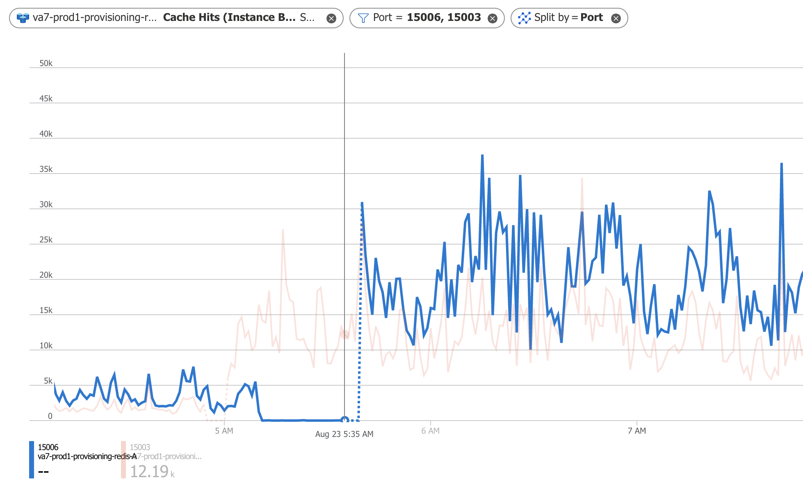Click the blue color bar beside 15006
This screenshot has width=803, height=494.
pos(31,459)
